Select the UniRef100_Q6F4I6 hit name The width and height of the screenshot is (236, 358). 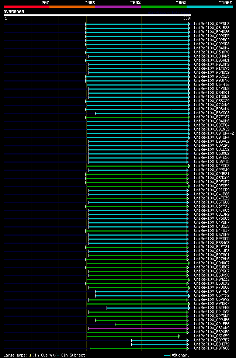212,85
